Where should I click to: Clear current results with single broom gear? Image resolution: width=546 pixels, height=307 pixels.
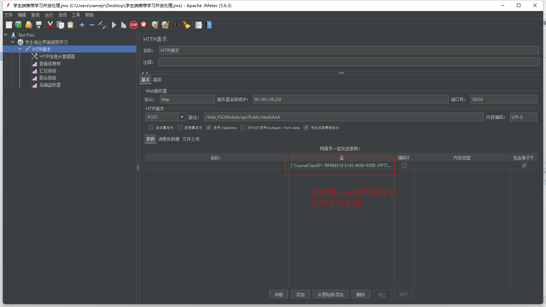click(155, 25)
